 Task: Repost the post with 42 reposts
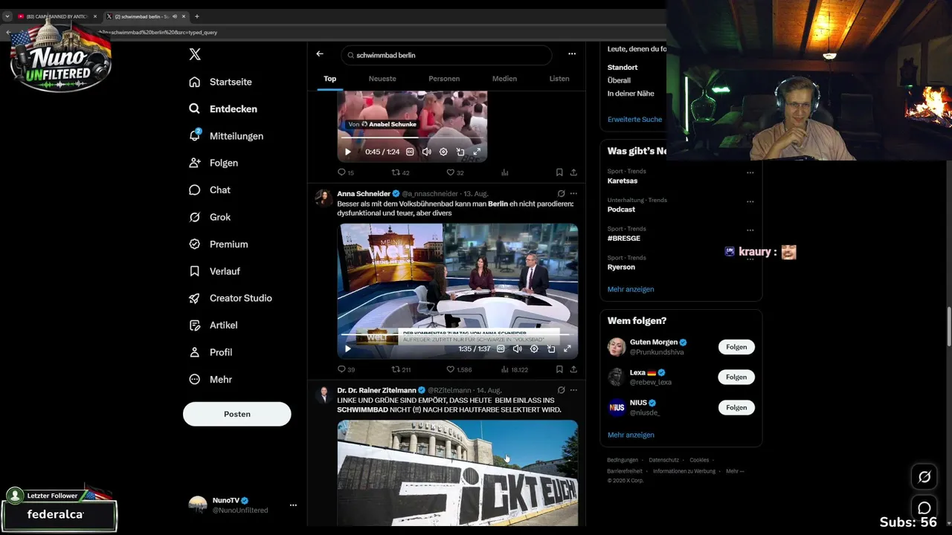tap(401, 172)
